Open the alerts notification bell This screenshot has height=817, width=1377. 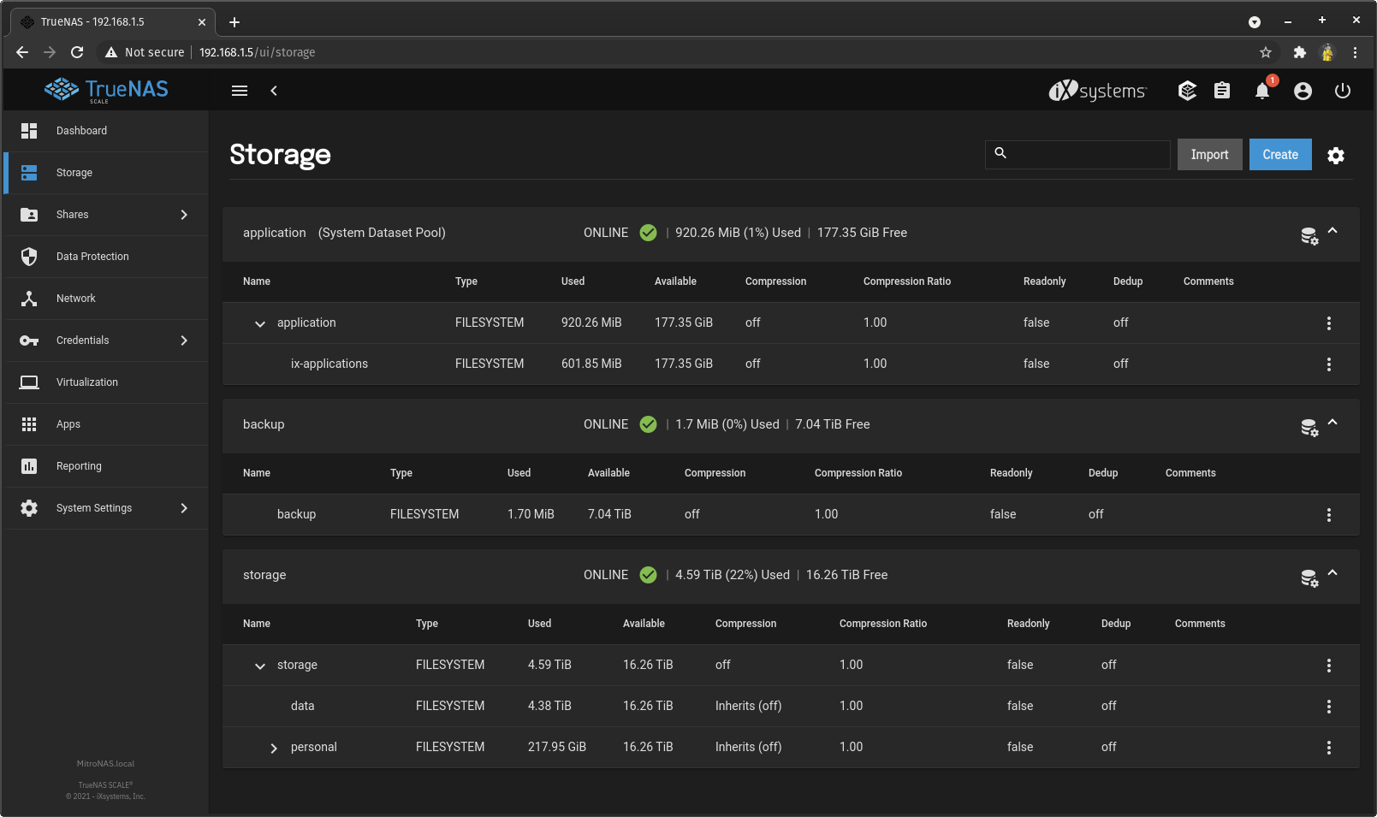(1262, 92)
